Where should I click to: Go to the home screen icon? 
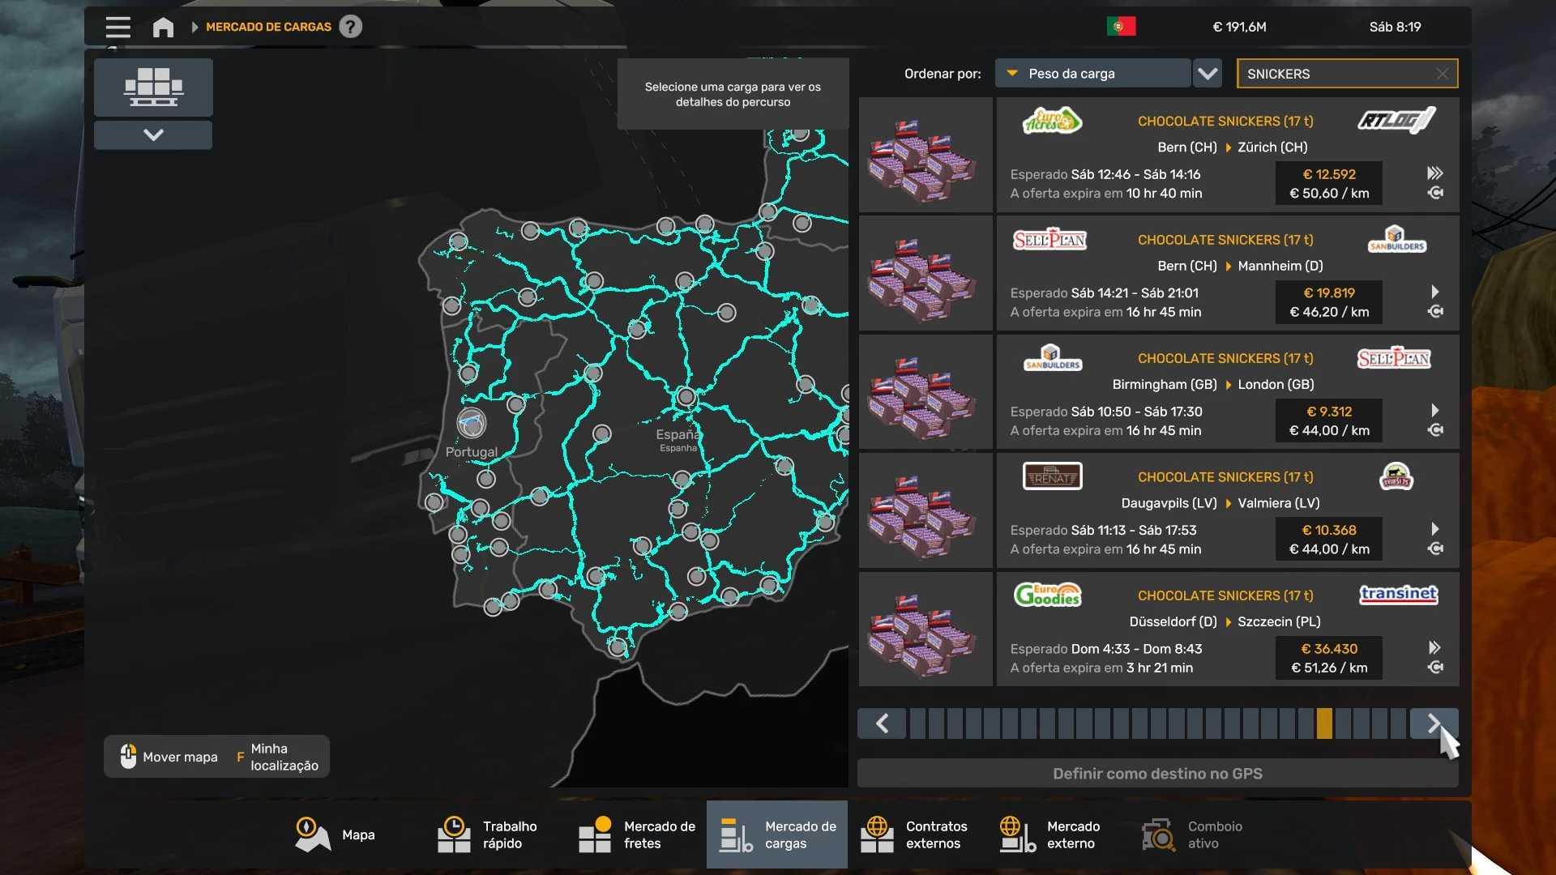click(x=163, y=27)
